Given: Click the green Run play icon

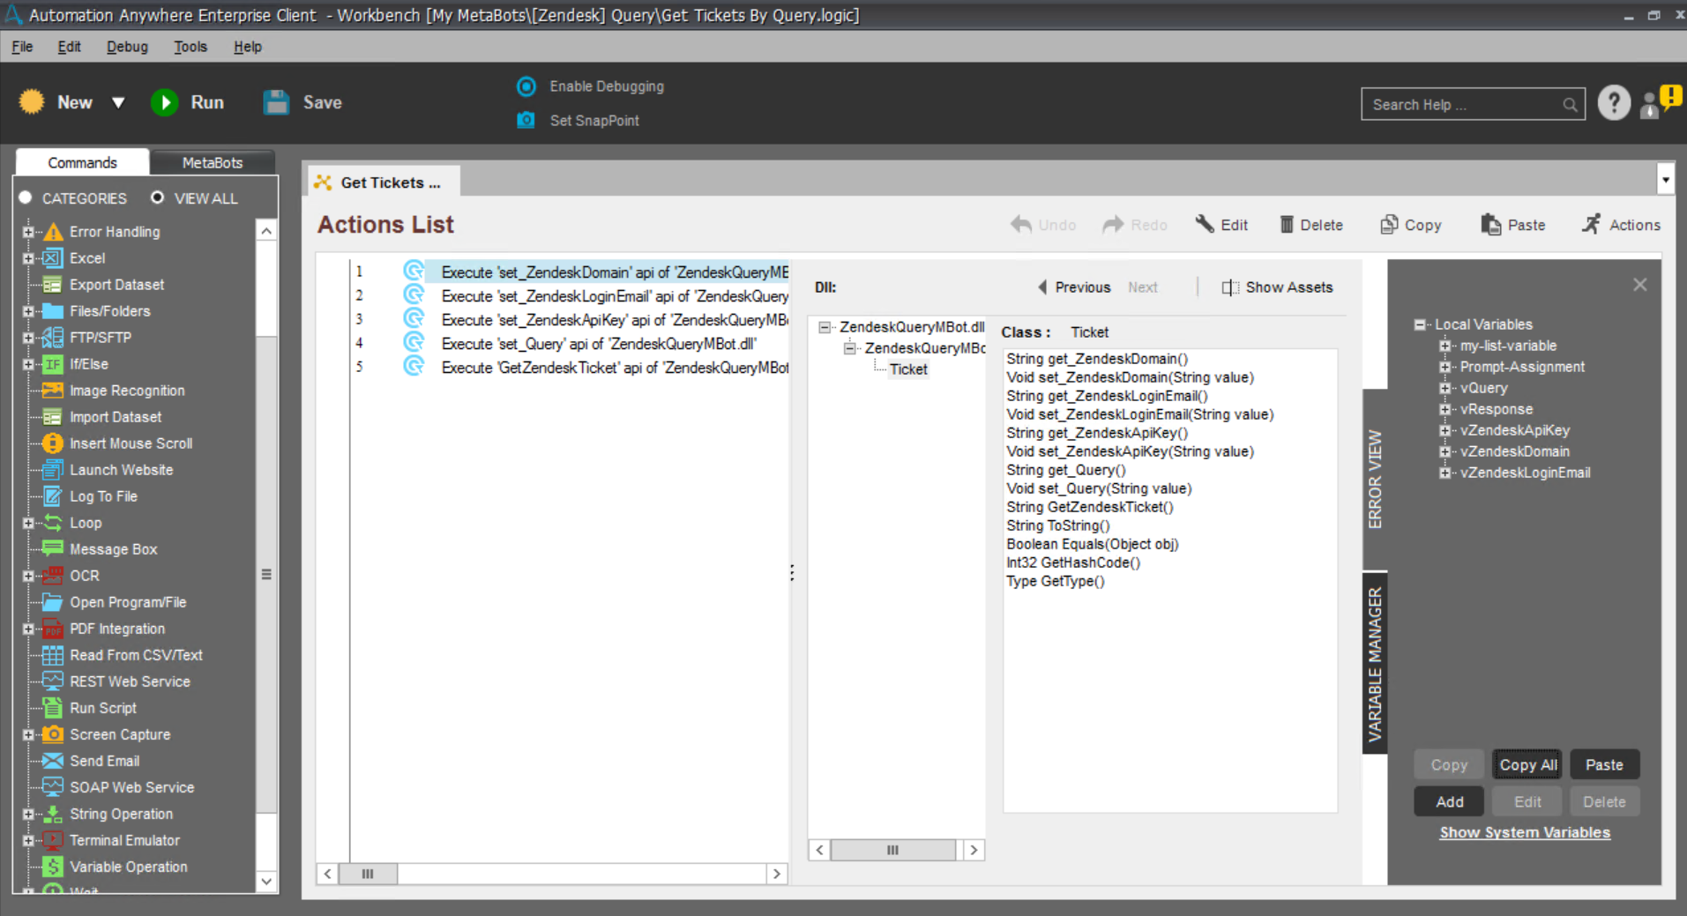Looking at the screenshot, I should pos(164,102).
